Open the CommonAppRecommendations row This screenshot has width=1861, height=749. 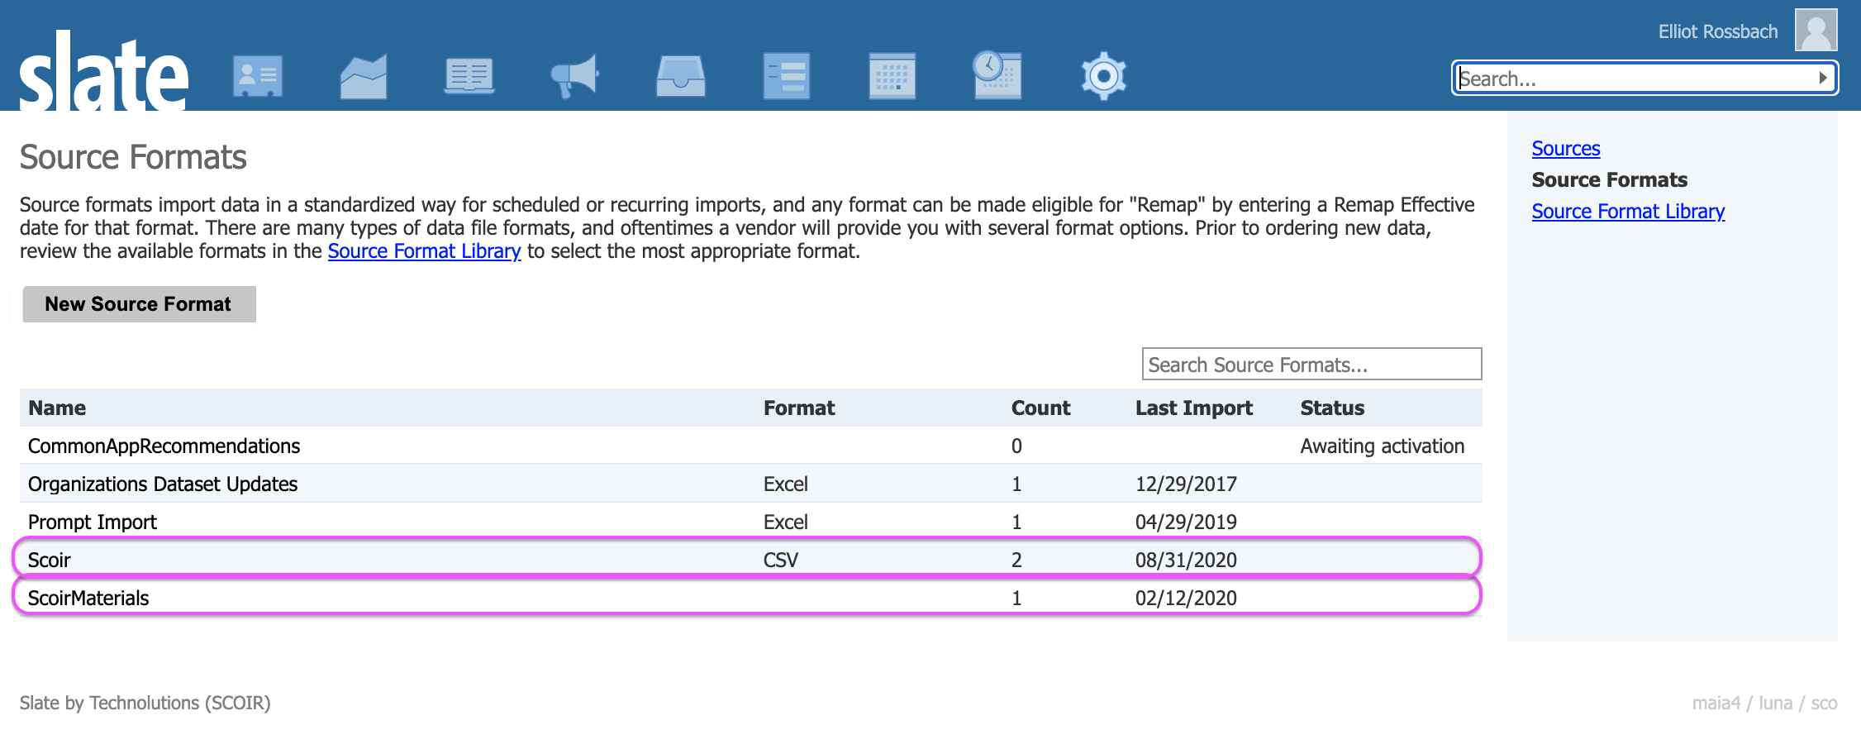750,446
